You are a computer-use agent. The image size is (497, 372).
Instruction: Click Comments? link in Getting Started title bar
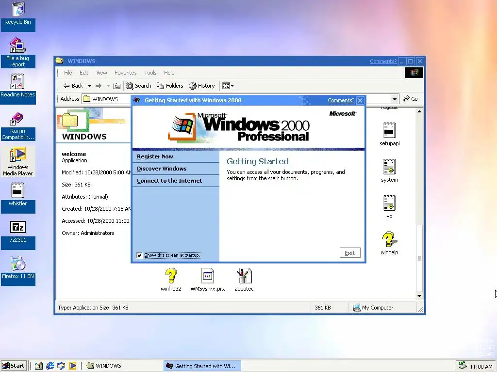click(x=341, y=100)
